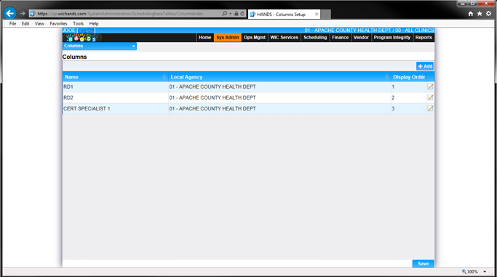The height and width of the screenshot is (277, 497).
Task: Open the View menu
Action: [x=39, y=23]
